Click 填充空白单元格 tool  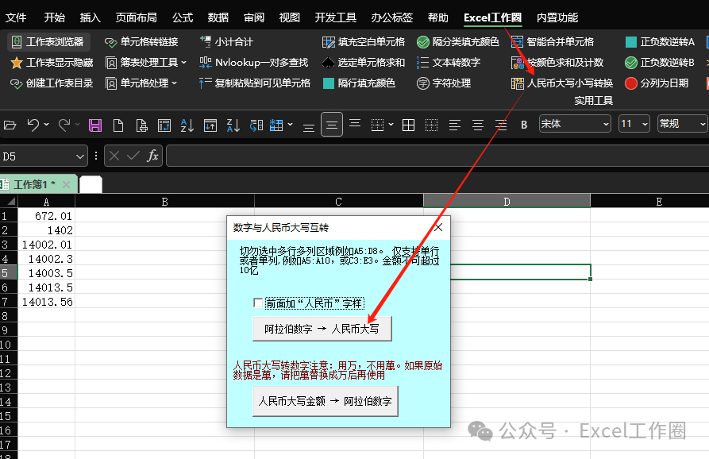click(x=364, y=42)
